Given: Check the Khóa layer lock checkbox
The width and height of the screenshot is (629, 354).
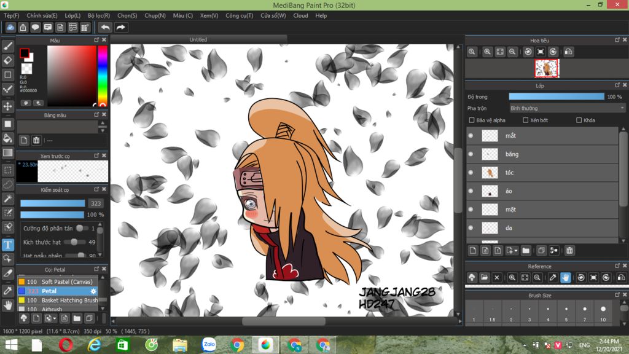Looking at the screenshot, I should coord(579,120).
